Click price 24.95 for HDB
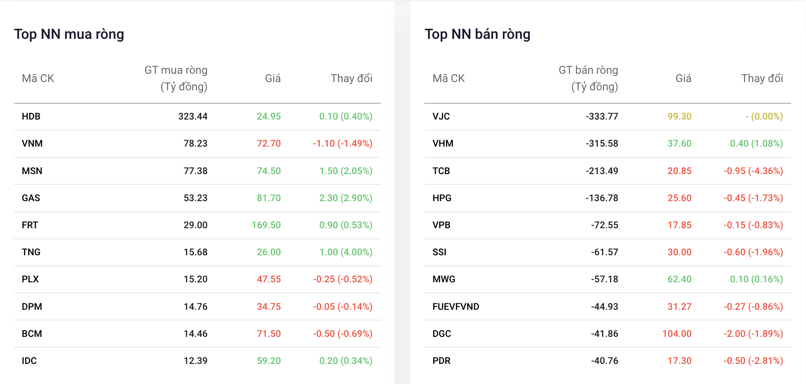This screenshot has height=384, width=806. (269, 117)
